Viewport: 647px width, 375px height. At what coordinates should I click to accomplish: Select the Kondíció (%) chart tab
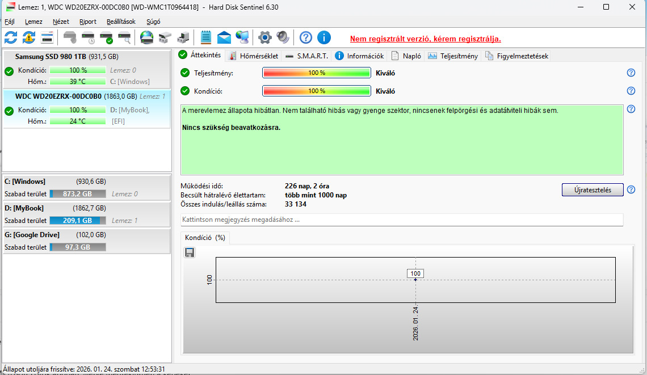tap(205, 238)
